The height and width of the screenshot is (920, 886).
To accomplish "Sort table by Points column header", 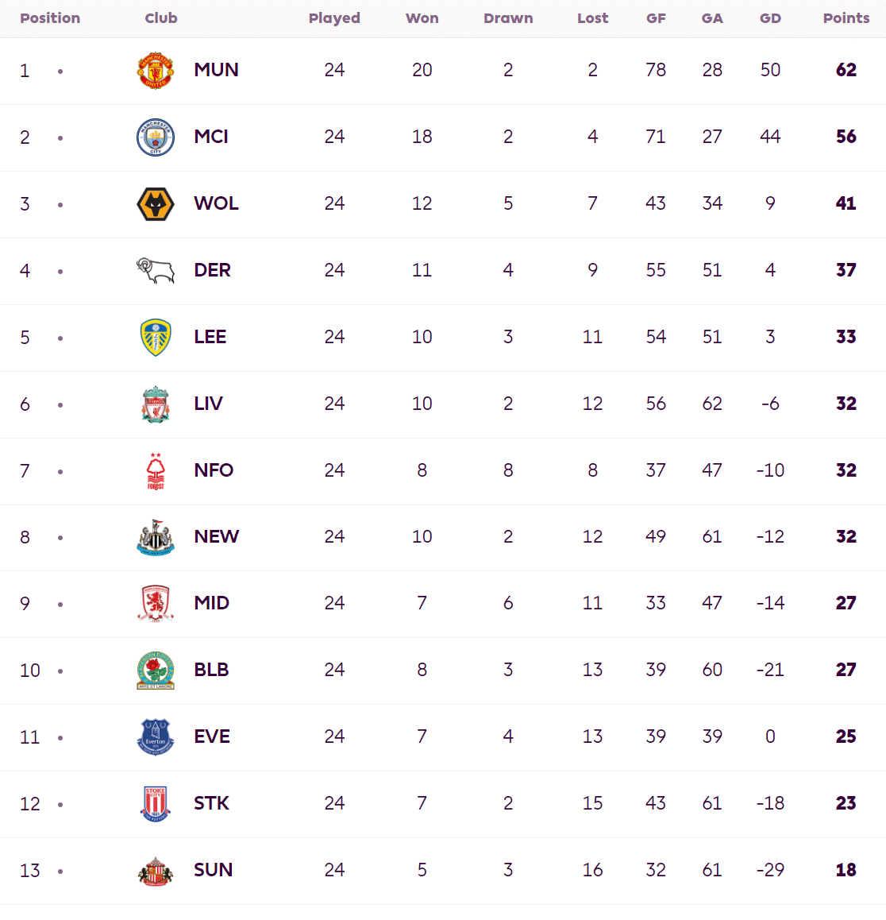I will 846,18.
